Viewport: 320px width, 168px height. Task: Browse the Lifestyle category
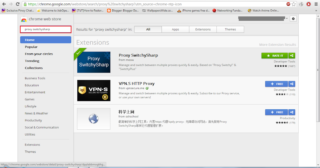(x=30, y=106)
